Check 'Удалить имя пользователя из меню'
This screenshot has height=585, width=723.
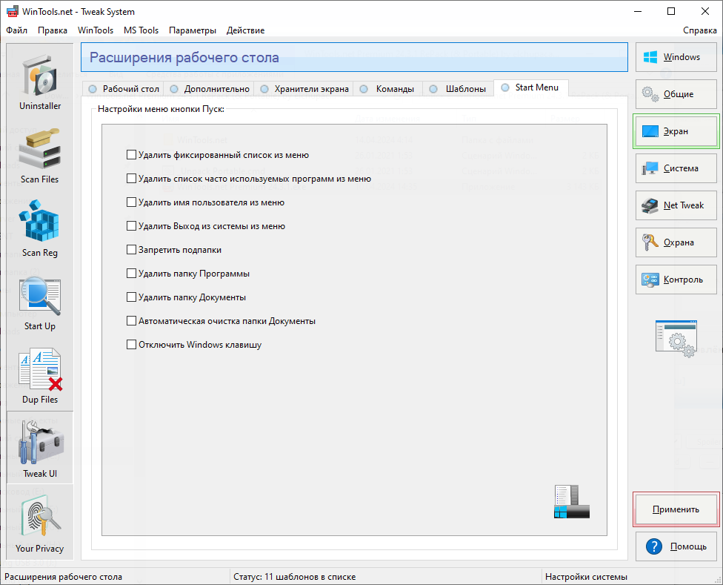(x=132, y=202)
